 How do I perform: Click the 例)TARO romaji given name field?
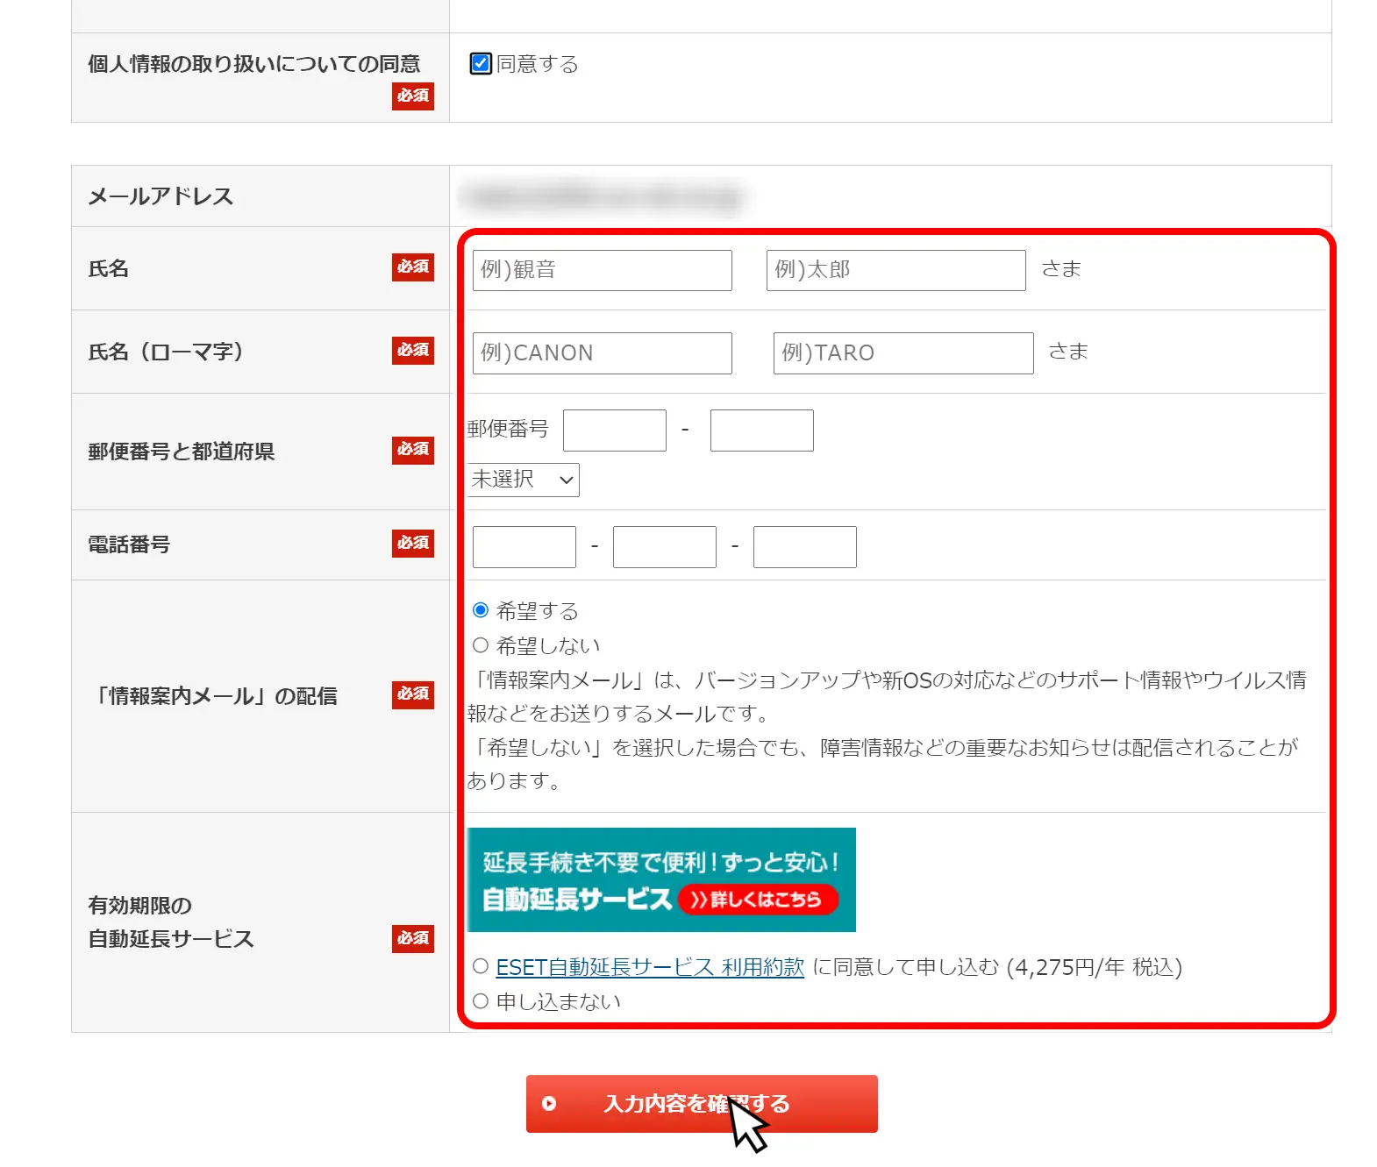point(903,352)
